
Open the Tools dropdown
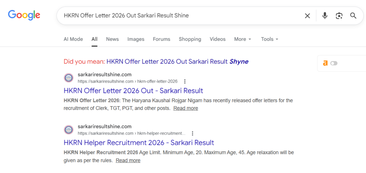click(x=269, y=39)
